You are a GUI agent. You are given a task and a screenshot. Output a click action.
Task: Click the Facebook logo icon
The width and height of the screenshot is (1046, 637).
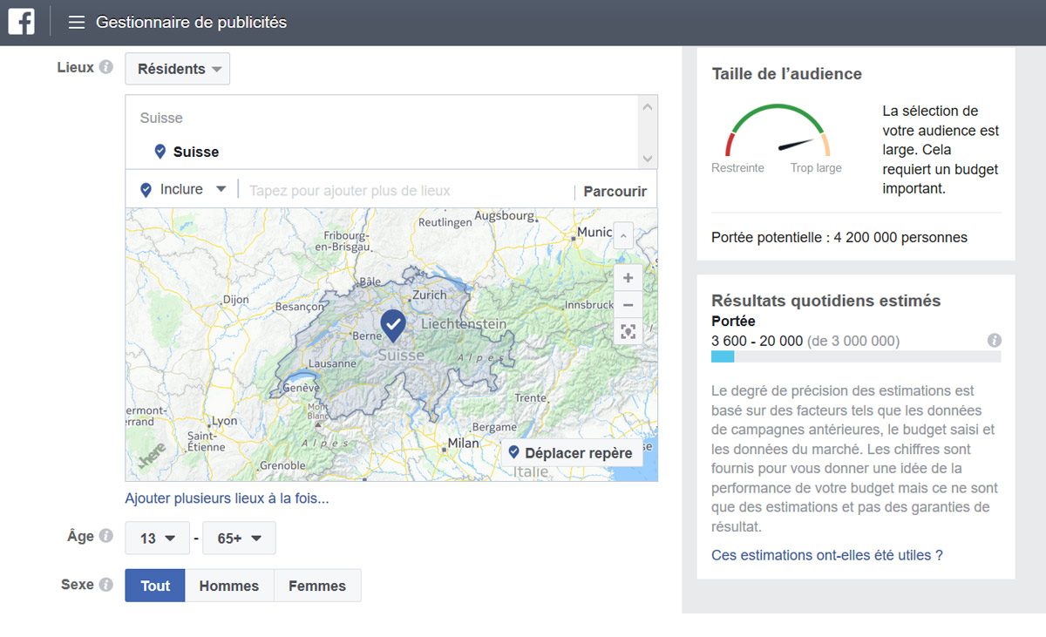22,22
